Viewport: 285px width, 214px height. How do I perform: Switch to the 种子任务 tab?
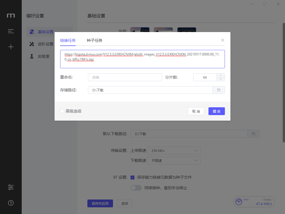(x=94, y=40)
